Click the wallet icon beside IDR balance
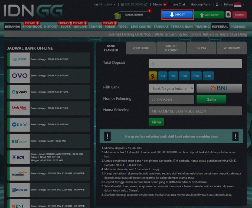 click(x=122, y=4)
